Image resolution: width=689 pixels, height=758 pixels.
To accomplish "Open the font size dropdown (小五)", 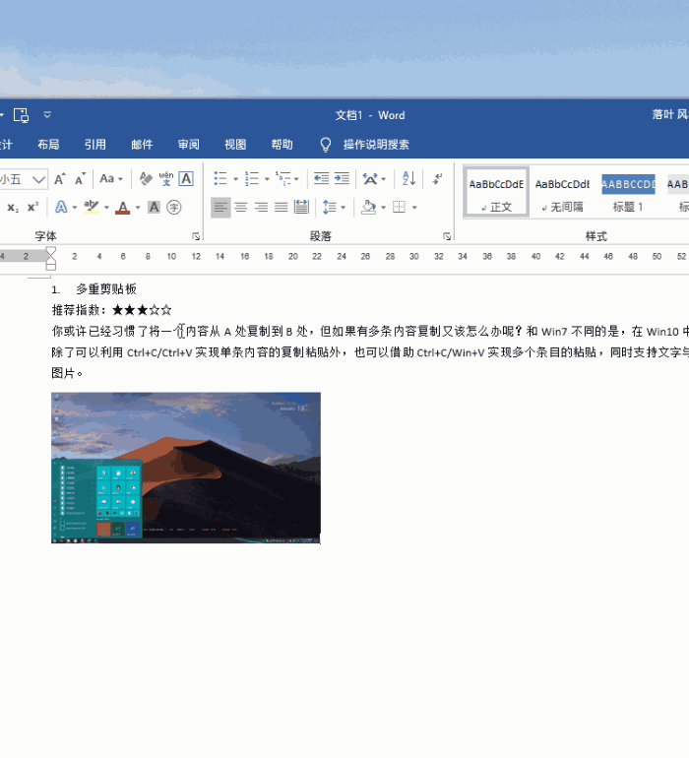I will 38,179.
